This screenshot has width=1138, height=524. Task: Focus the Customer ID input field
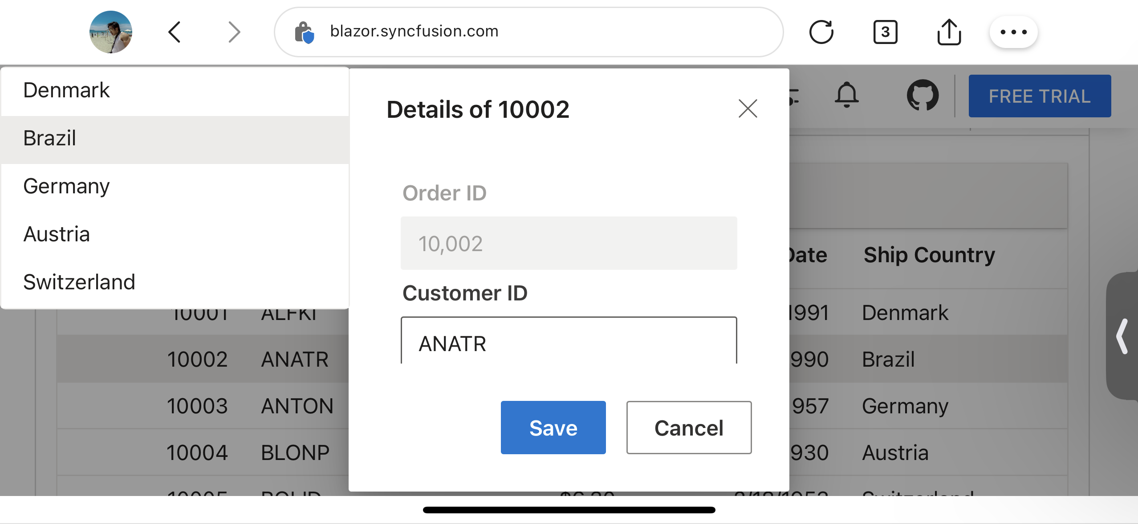tap(569, 342)
